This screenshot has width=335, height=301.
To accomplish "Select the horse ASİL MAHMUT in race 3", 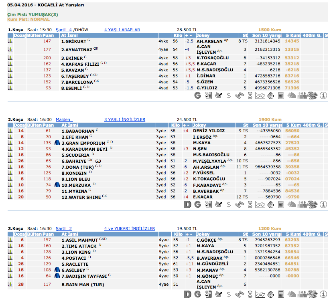I will 79,240.
